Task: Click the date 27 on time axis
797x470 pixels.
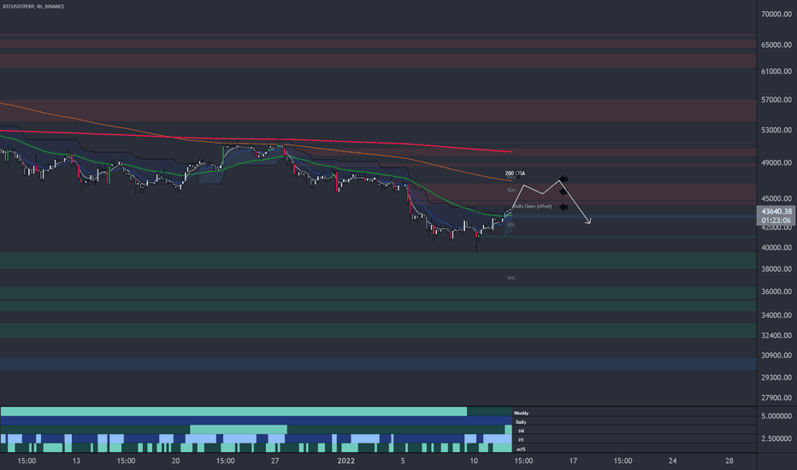Action: point(275,461)
